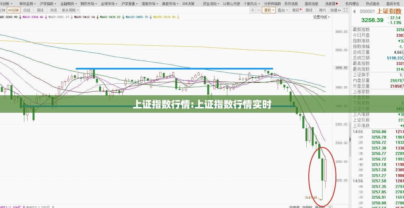Screen dimensions: 404x208
Task: Click the MA30 down arrow indicator
Action: [x=97, y=17]
